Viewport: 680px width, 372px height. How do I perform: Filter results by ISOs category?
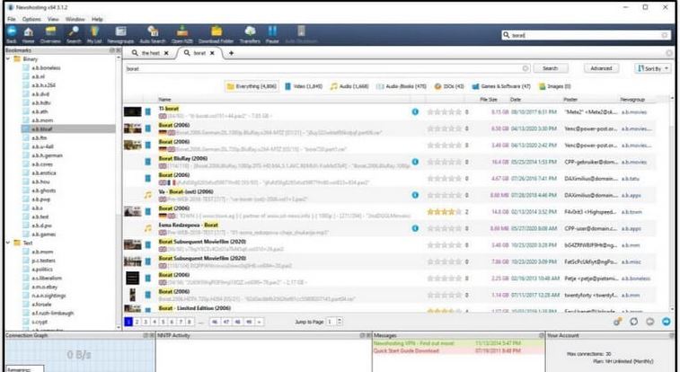[x=449, y=86]
